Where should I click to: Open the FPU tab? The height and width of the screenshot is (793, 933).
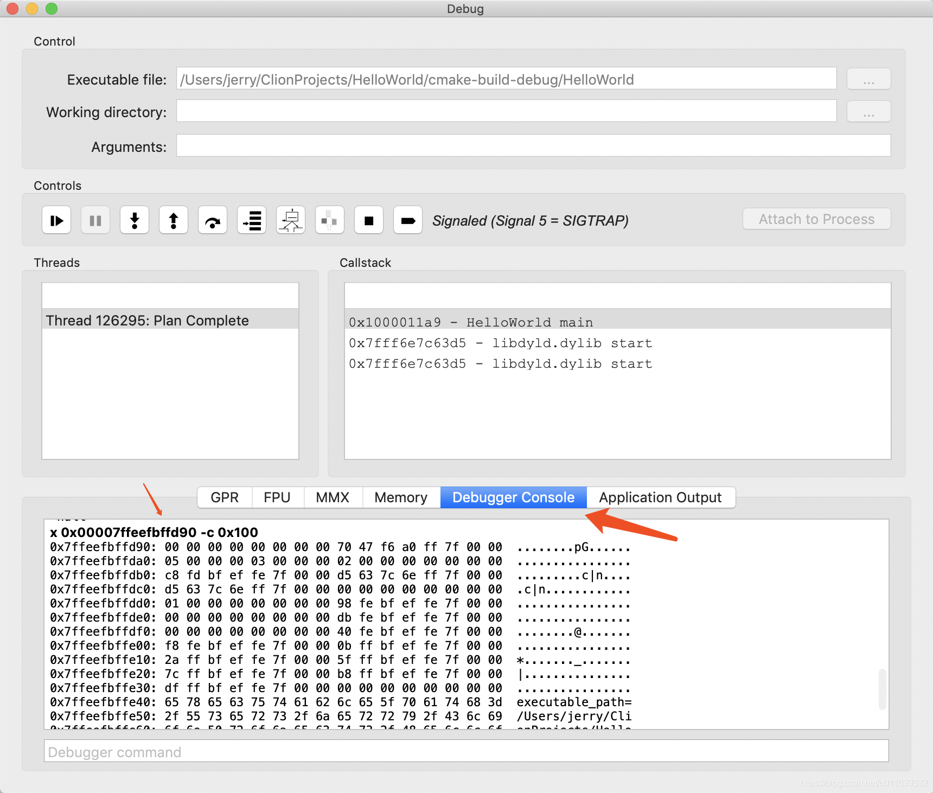point(277,497)
